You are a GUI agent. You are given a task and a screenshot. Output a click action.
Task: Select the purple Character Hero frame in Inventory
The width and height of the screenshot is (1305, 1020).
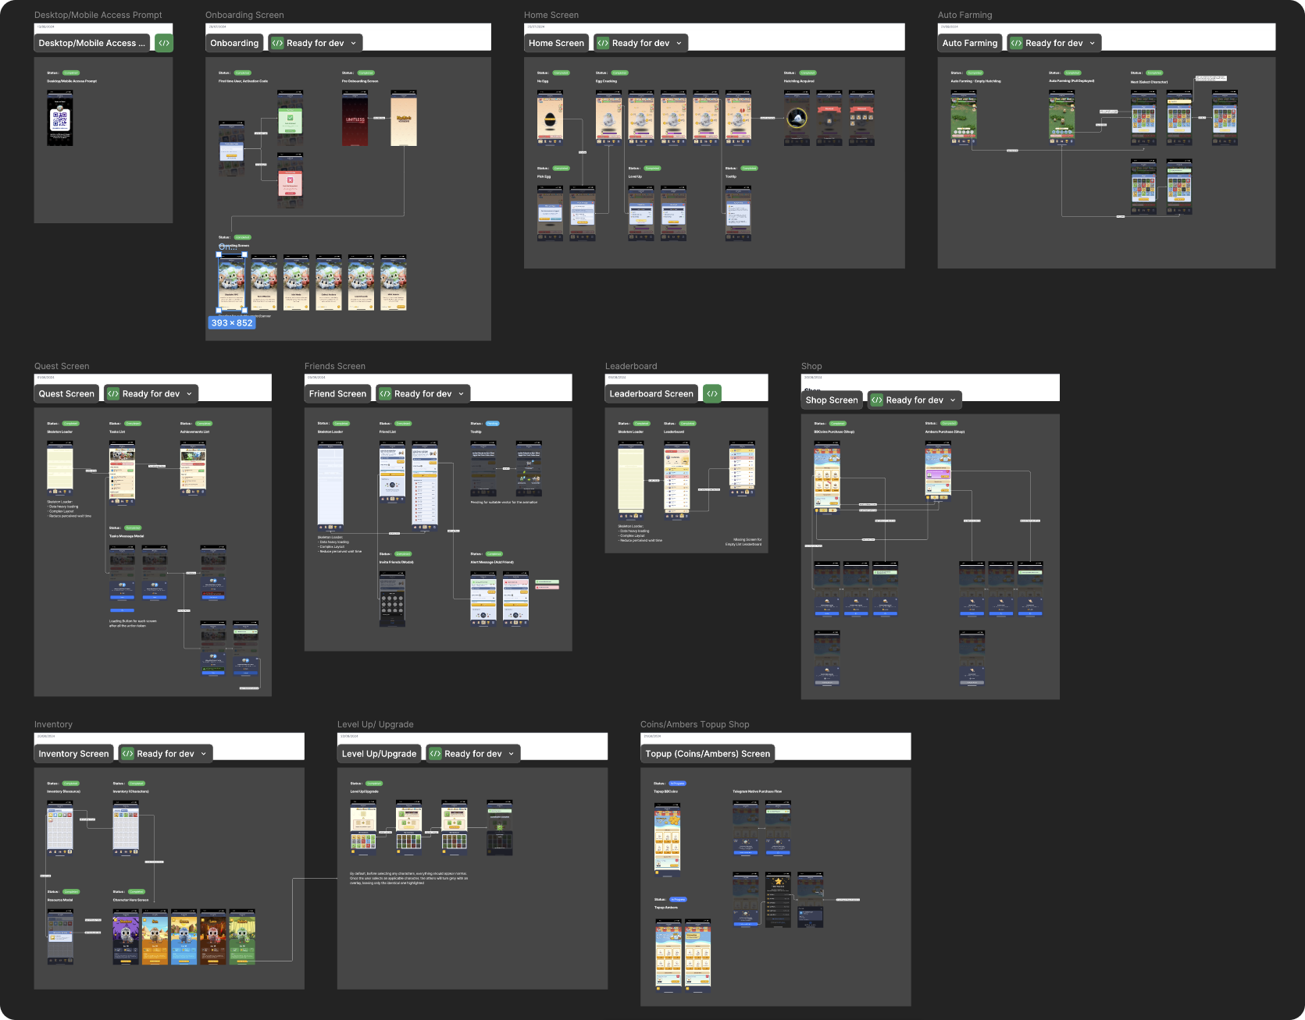click(x=126, y=936)
